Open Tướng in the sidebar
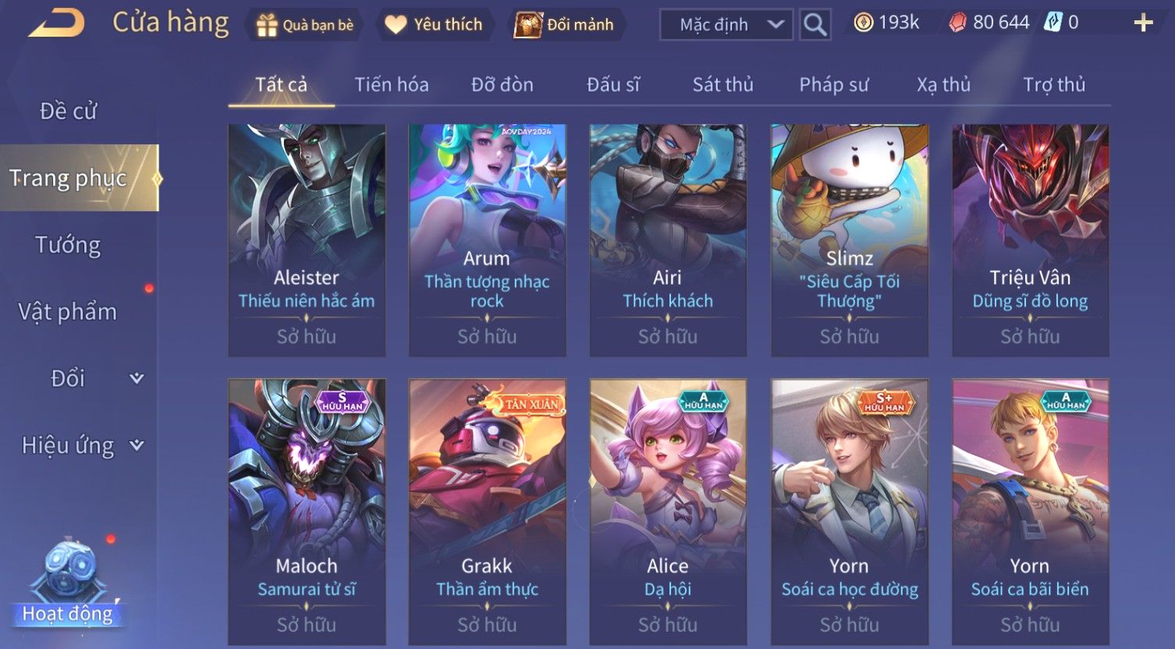The width and height of the screenshot is (1175, 649). coord(68,245)
